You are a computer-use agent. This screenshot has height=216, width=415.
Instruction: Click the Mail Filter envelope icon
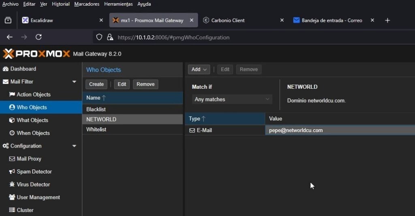tap(6, 82)
